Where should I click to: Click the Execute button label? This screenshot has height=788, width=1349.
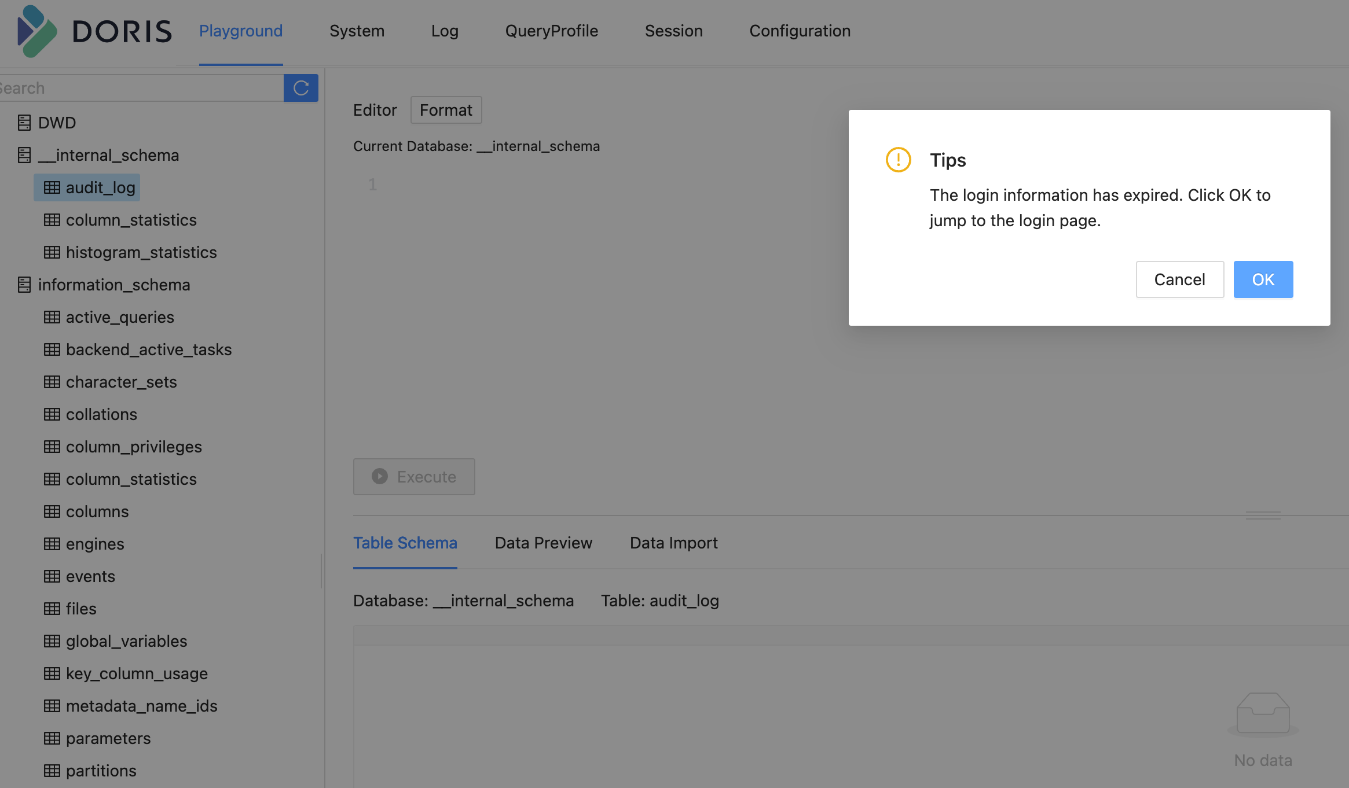pos(427,477)
